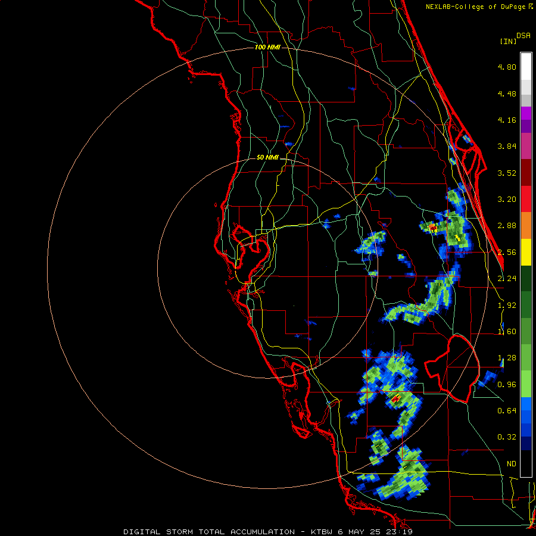The width and height of the screenshot is (536, 536).
Task: Click the 2.56 legend value
Action: pyautogui.click(x=507, y=253)
